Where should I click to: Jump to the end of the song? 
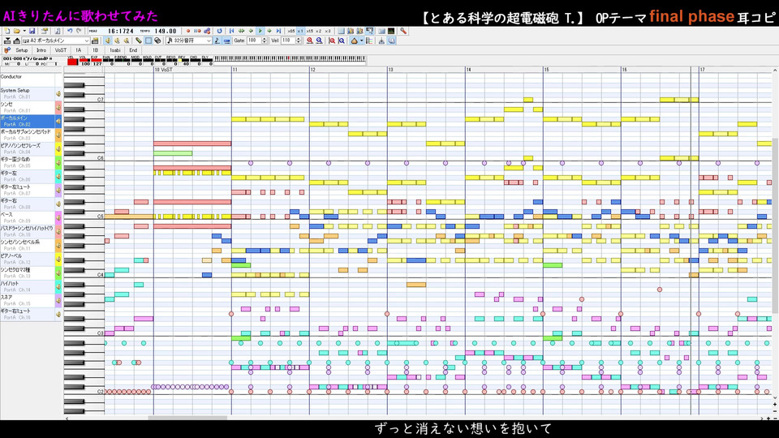coord(278,31)
